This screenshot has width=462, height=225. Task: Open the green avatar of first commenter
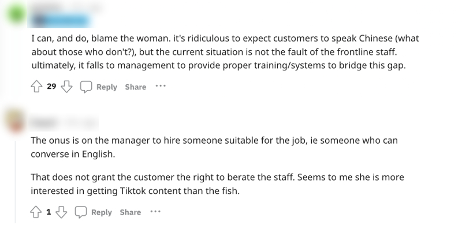pos(16,12)
